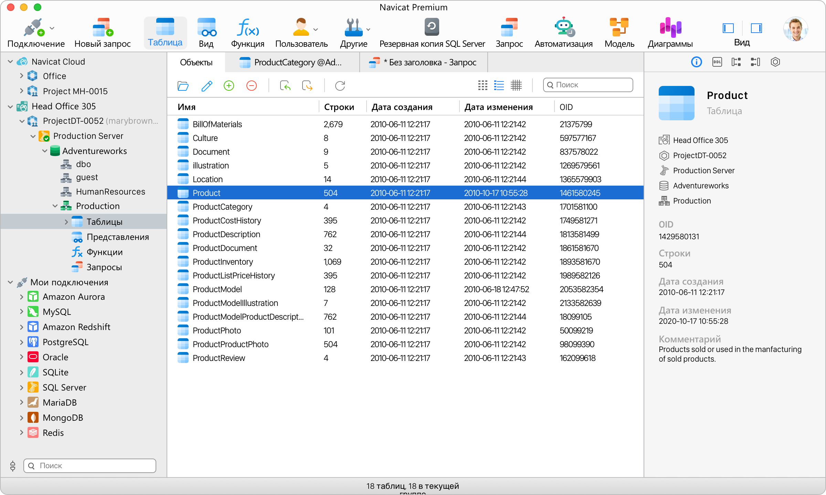The width and height of the screenshot is (826, 495).
Task: Expand the MongoDB connection
Action: [21, 418]
